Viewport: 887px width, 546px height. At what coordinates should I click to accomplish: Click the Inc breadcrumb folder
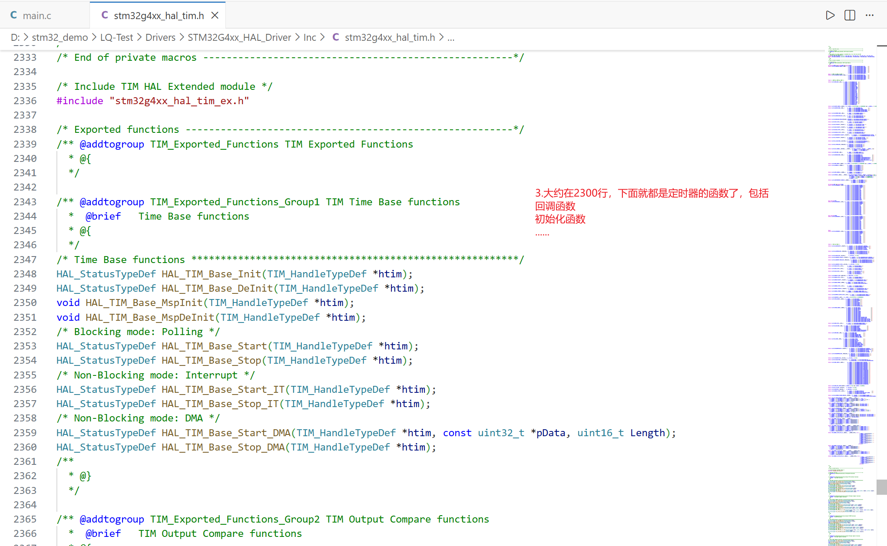310,37
